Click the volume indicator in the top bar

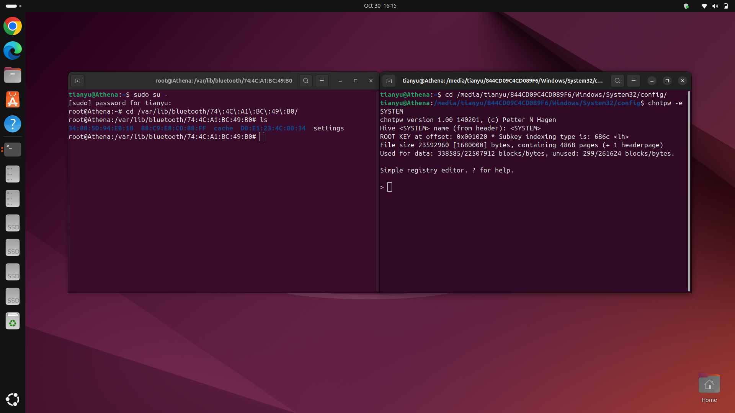[x=714, y=6]
